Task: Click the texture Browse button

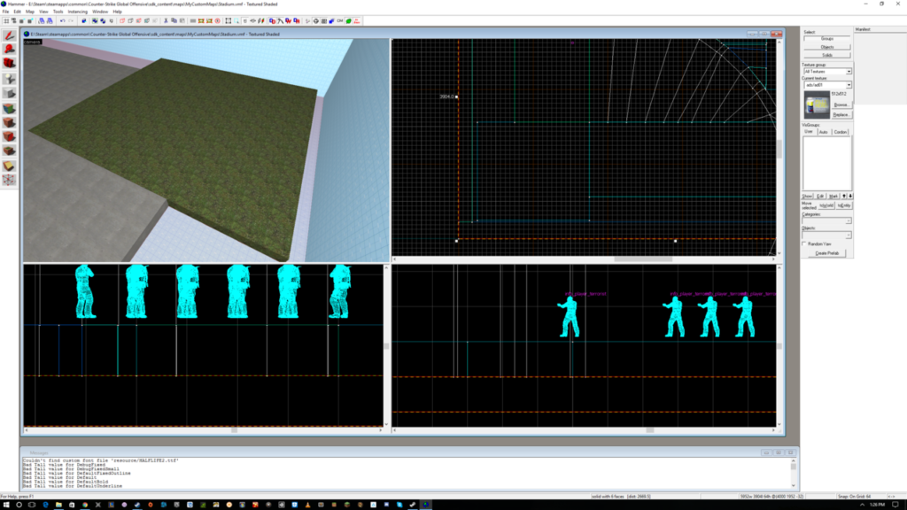Action: coord(841,104)
